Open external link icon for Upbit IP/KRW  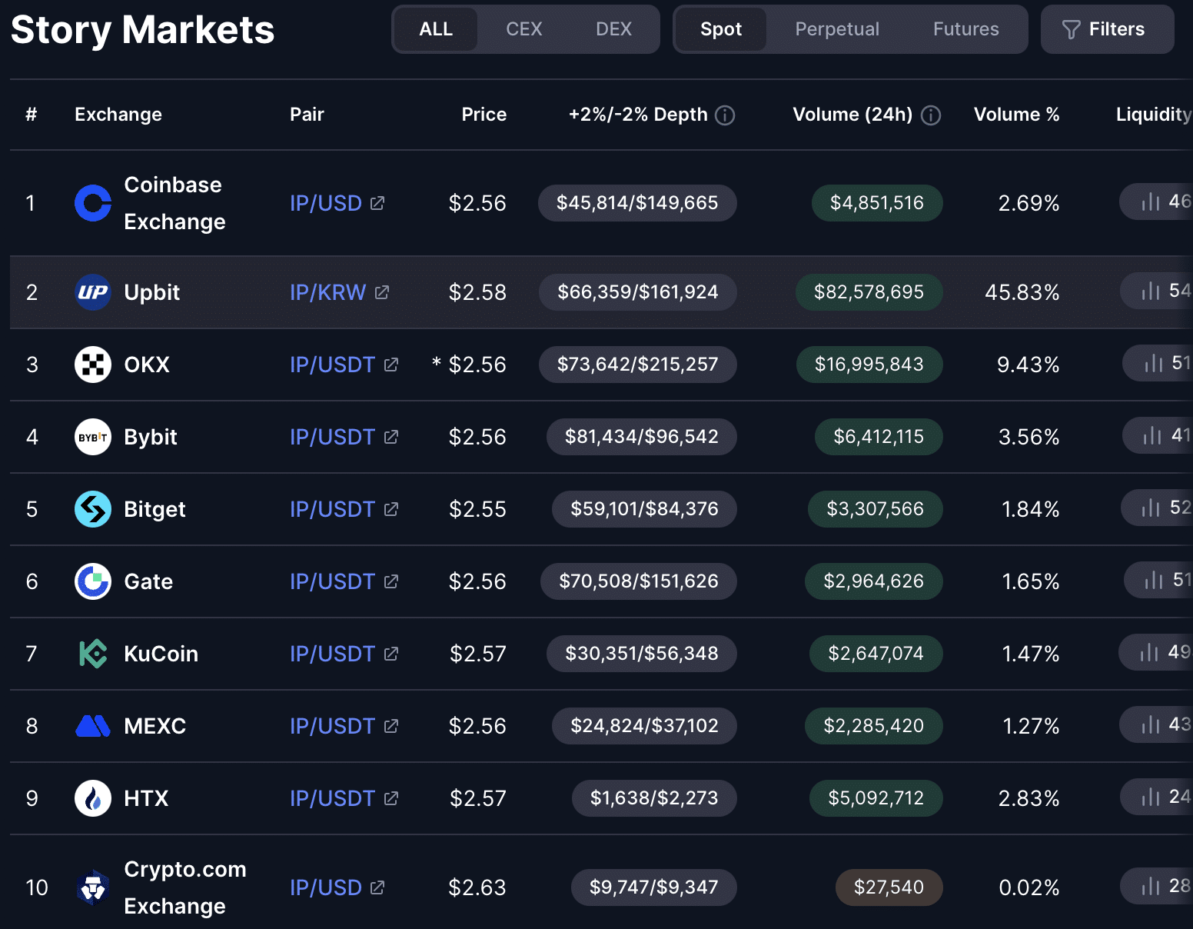[382, 292]
